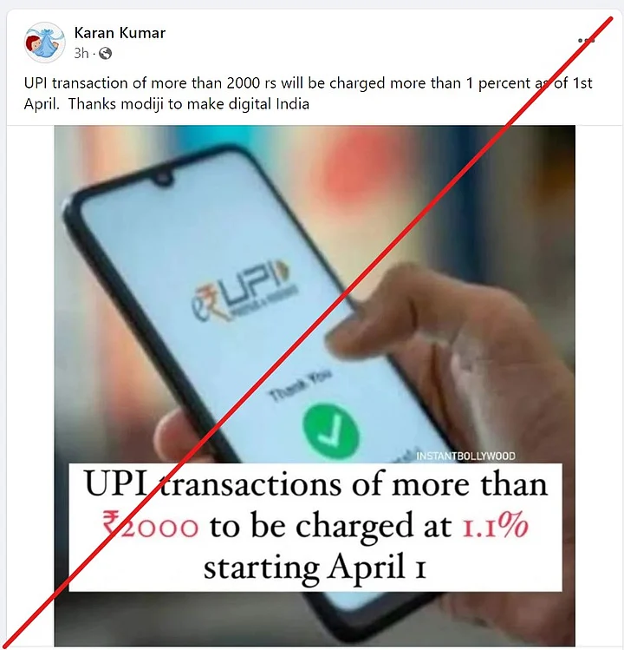This screenshot has height=650, width=624.
Task: Click 'to be charged at' caption text
Action: (330, 527)
